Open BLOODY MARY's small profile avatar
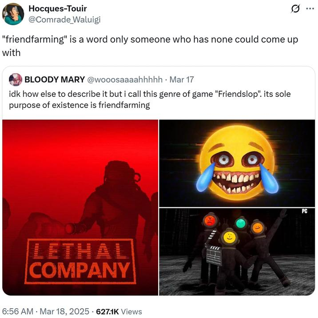The image size is (318, 318). coord(16,79)
